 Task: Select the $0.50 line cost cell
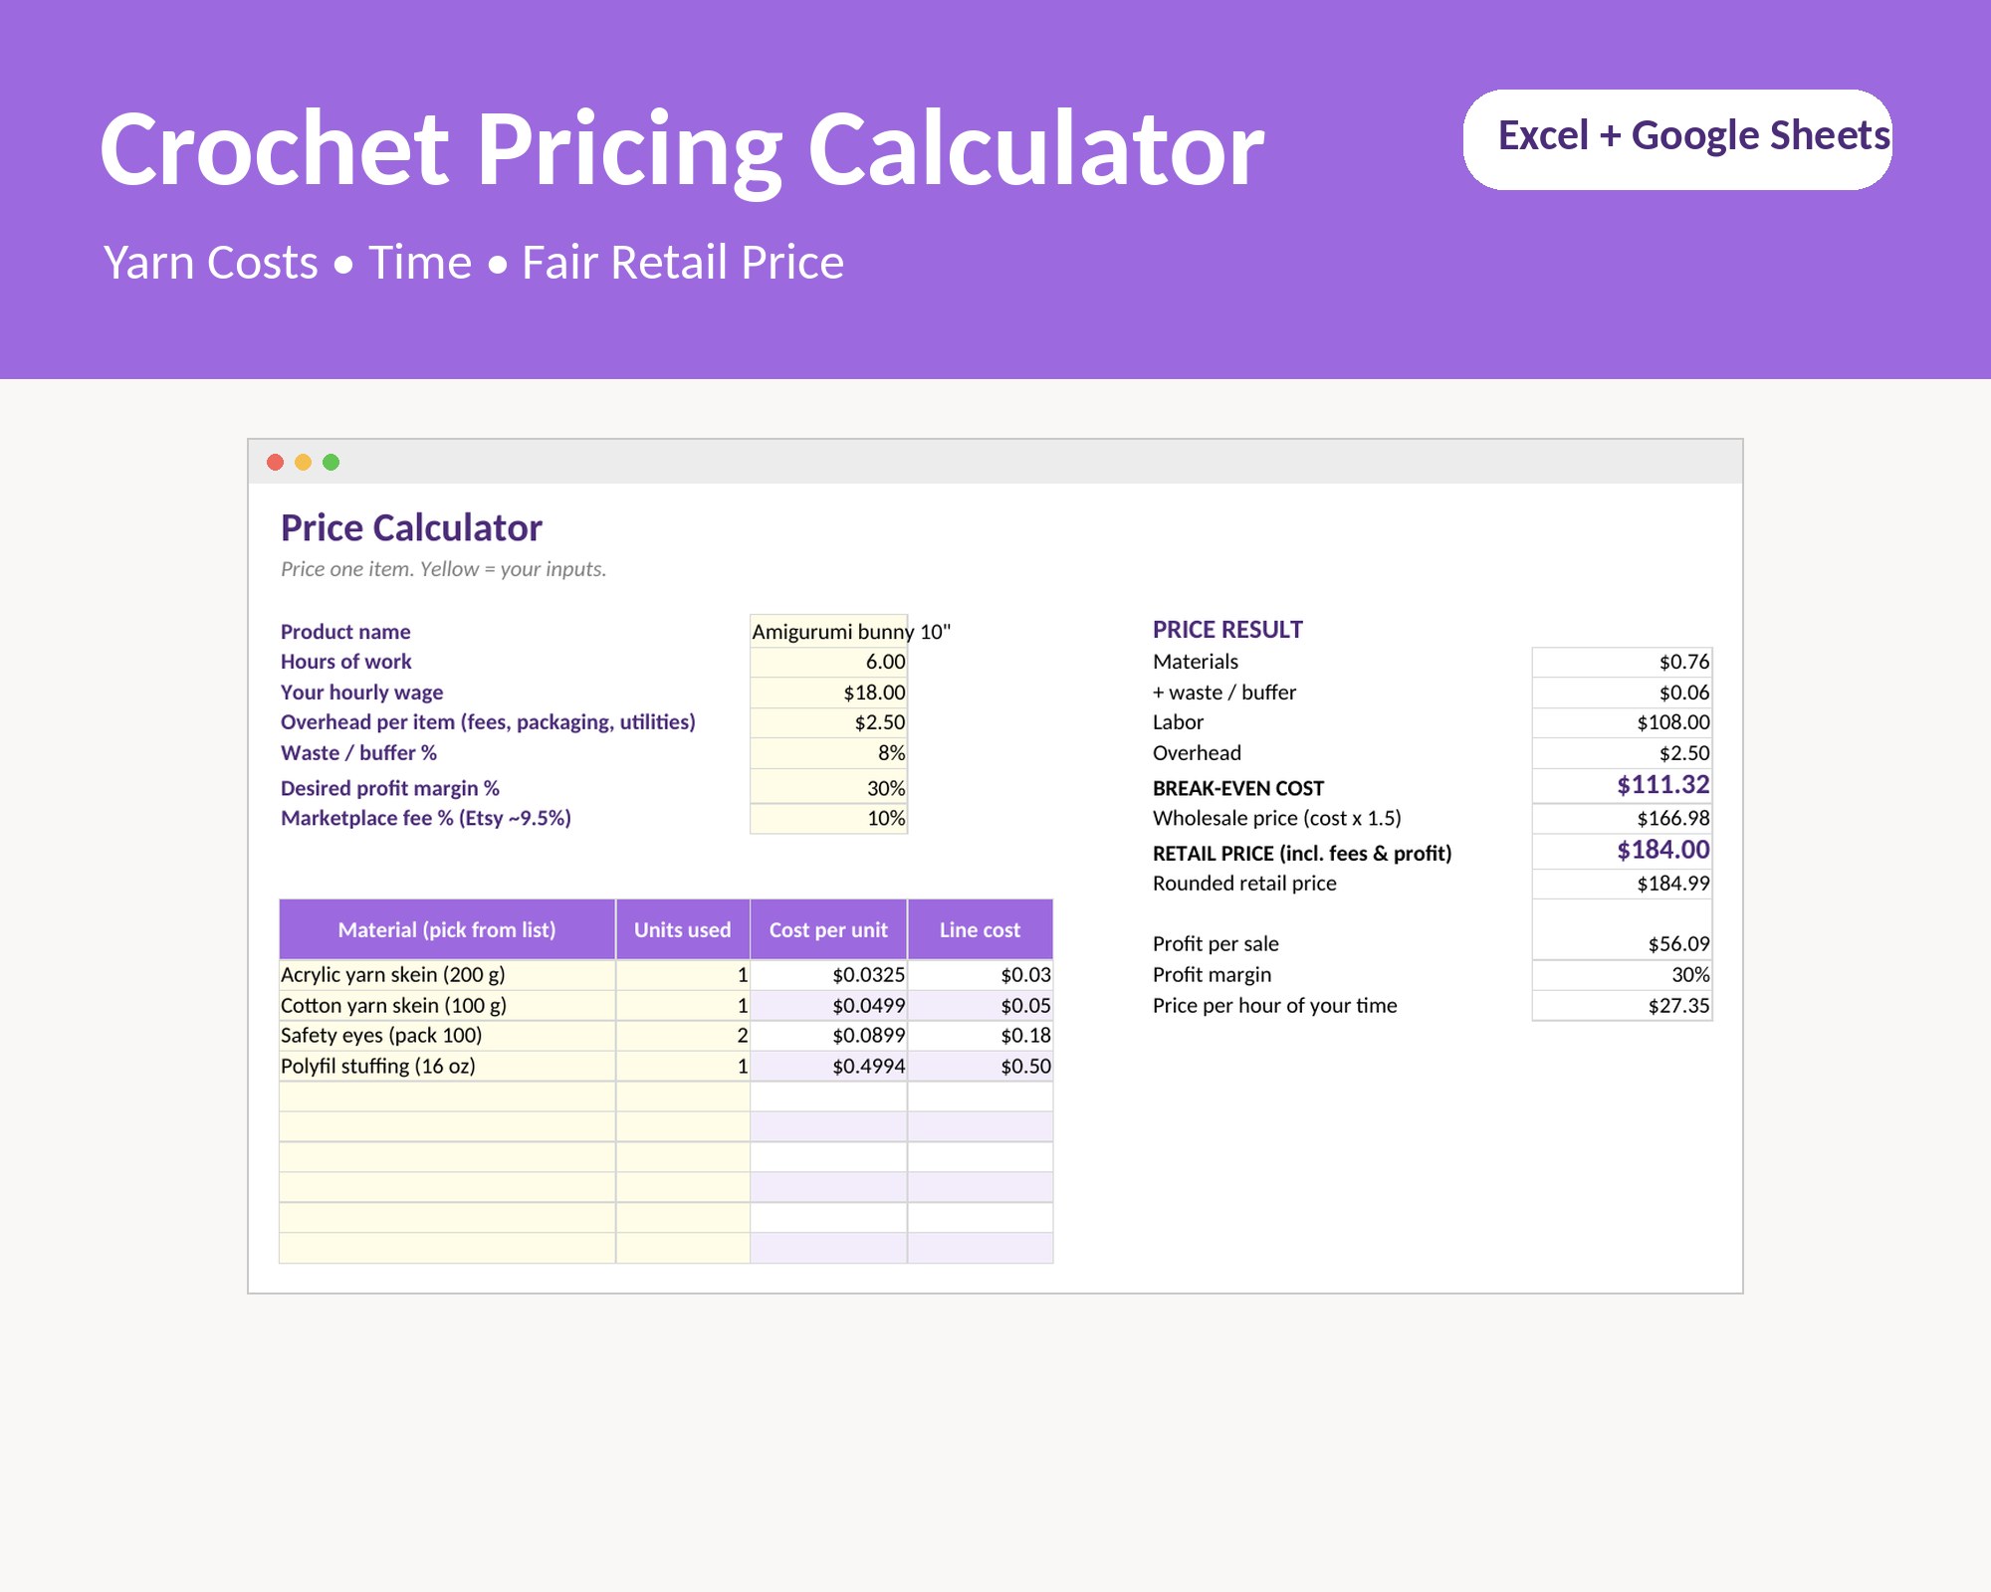click(x=981, y=1066)
